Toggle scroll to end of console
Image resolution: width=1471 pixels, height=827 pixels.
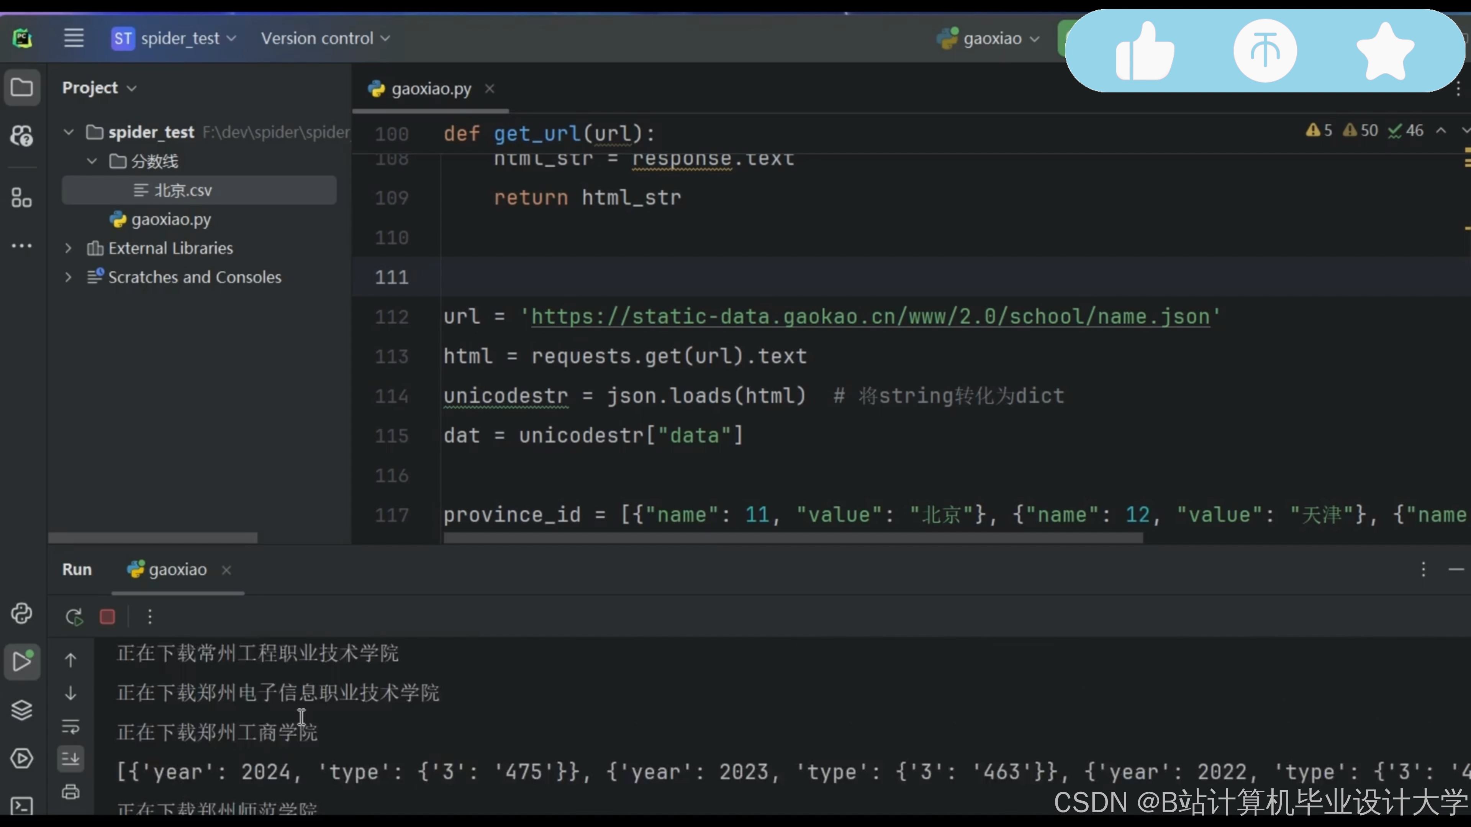[x=71, y=758]
